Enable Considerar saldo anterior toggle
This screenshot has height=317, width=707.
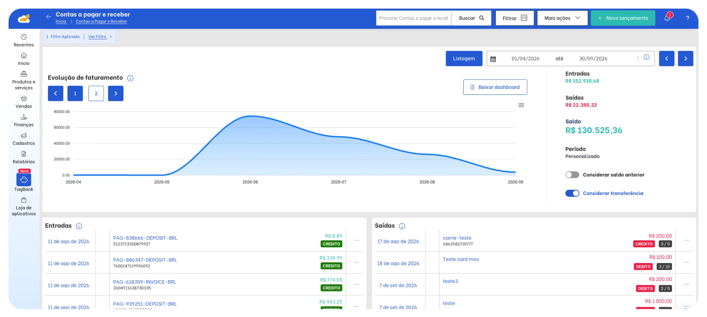tap(572, 175)
